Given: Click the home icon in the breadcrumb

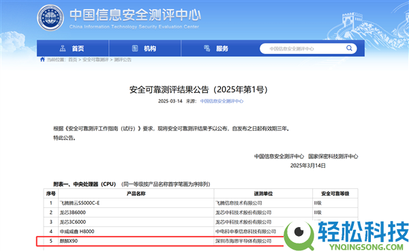Looking at the screenshot, I should pos(42,59).
